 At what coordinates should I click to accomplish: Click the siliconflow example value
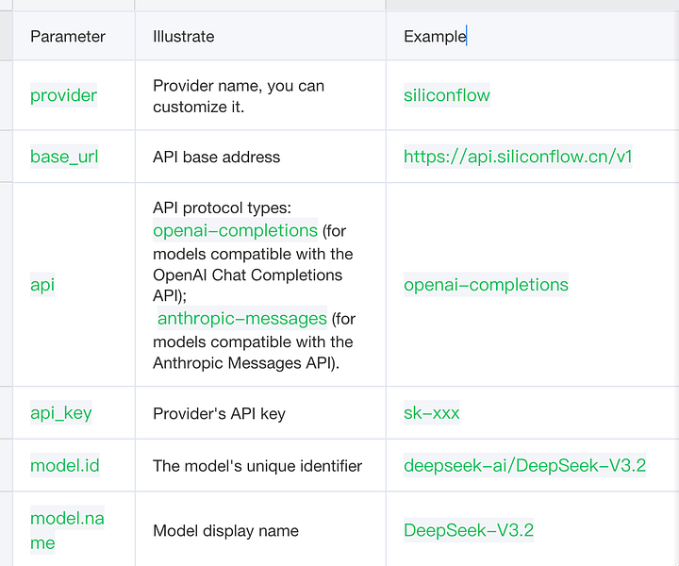447,95
